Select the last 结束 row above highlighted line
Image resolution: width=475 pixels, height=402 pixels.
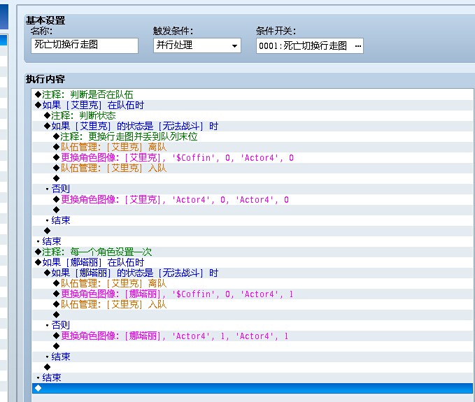(253, 378)
